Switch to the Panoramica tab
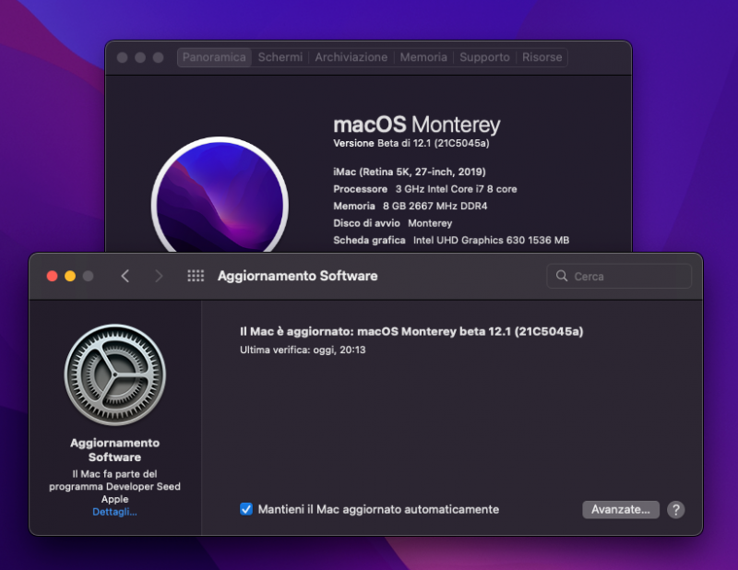 [214, 57]
